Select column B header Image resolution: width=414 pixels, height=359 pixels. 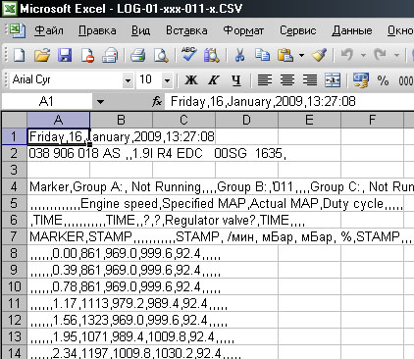click(121, 120)
